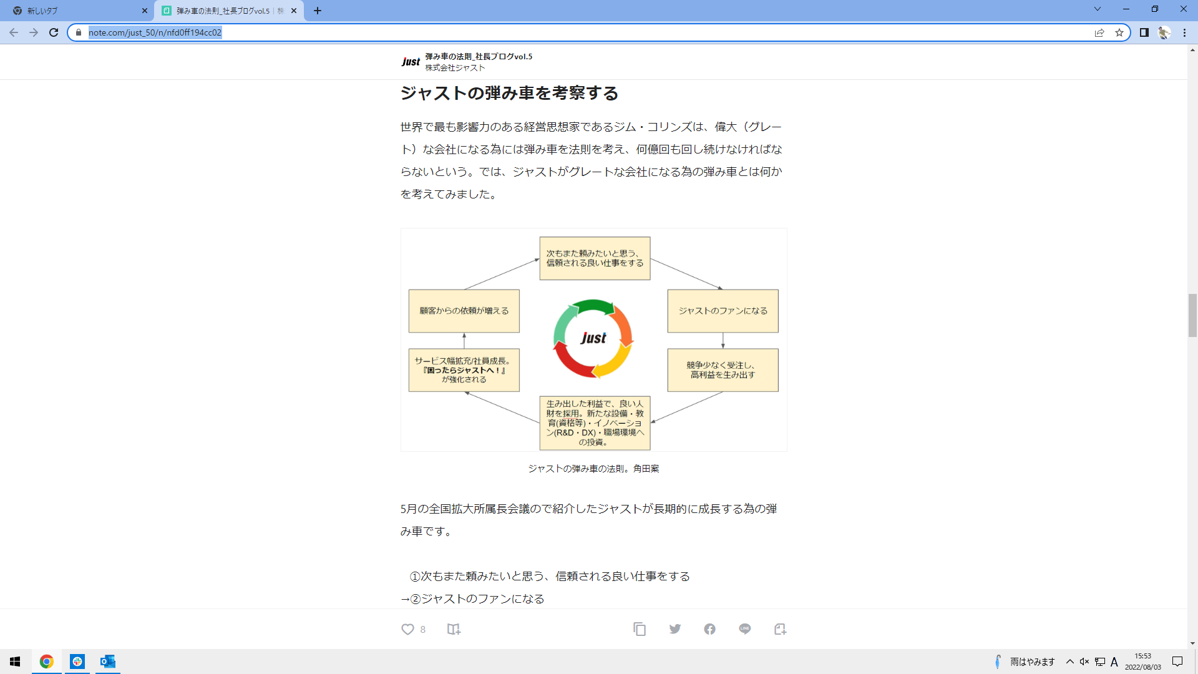Click scrollbar up arrow
Viewport: 1198px width, 674px height.
pos(1192,49)
